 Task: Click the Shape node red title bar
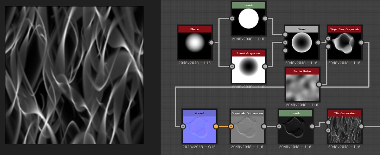click(x=194, y=29)
